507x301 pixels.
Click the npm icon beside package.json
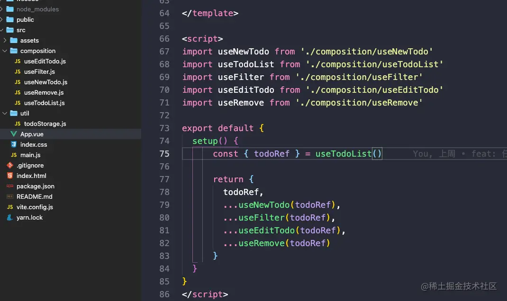click(10, 186)
